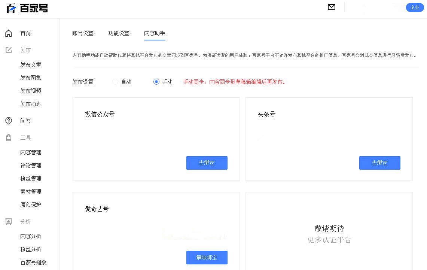Image resolution: width=427 pixels, height=270 pixels.
Task: Open 发布文章 in the sidebar
Action: (x=31, y=64)
